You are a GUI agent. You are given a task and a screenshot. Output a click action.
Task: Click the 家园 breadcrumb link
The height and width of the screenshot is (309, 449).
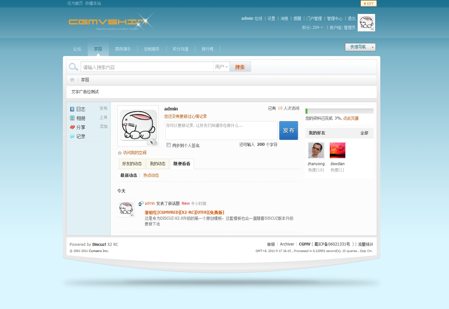(85, 80)
